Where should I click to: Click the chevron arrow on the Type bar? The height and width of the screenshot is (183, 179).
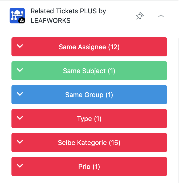20,118
